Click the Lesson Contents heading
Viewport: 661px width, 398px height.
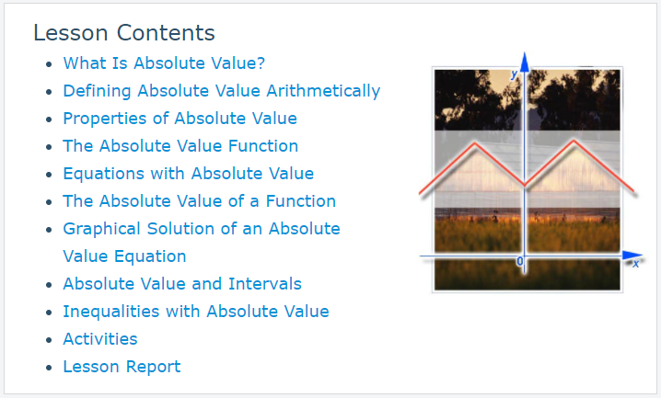(124, 33)
